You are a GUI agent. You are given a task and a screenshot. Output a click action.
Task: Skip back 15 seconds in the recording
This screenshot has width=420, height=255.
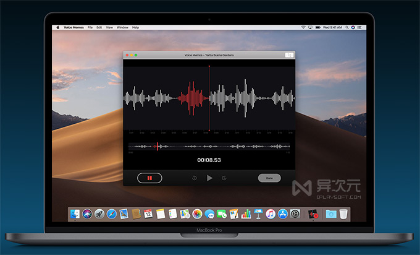[195, 178]
